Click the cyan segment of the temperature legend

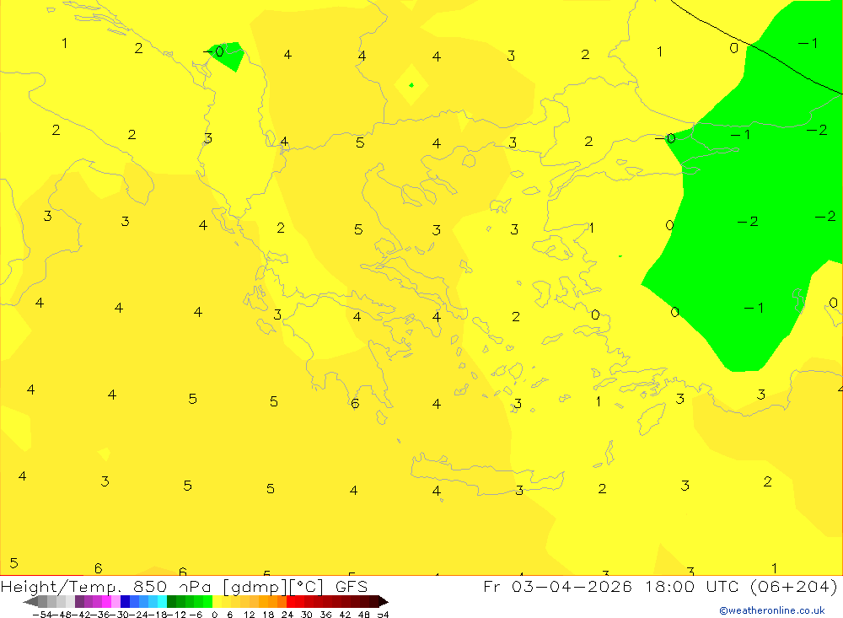point(162,601)
